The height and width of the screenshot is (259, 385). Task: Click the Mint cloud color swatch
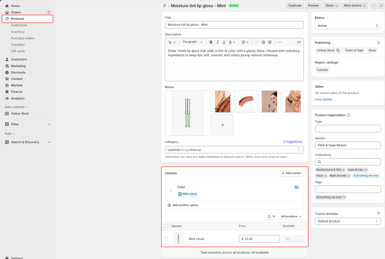click(180, 194)
